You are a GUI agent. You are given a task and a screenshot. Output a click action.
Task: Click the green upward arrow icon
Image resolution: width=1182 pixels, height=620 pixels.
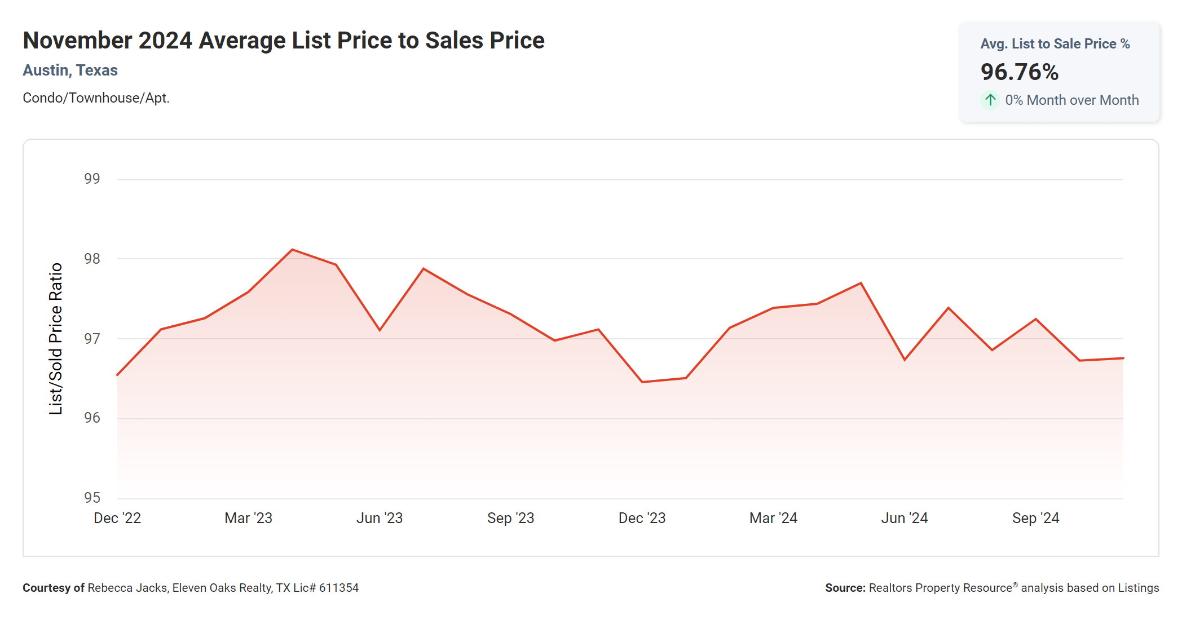coord(990,100)
